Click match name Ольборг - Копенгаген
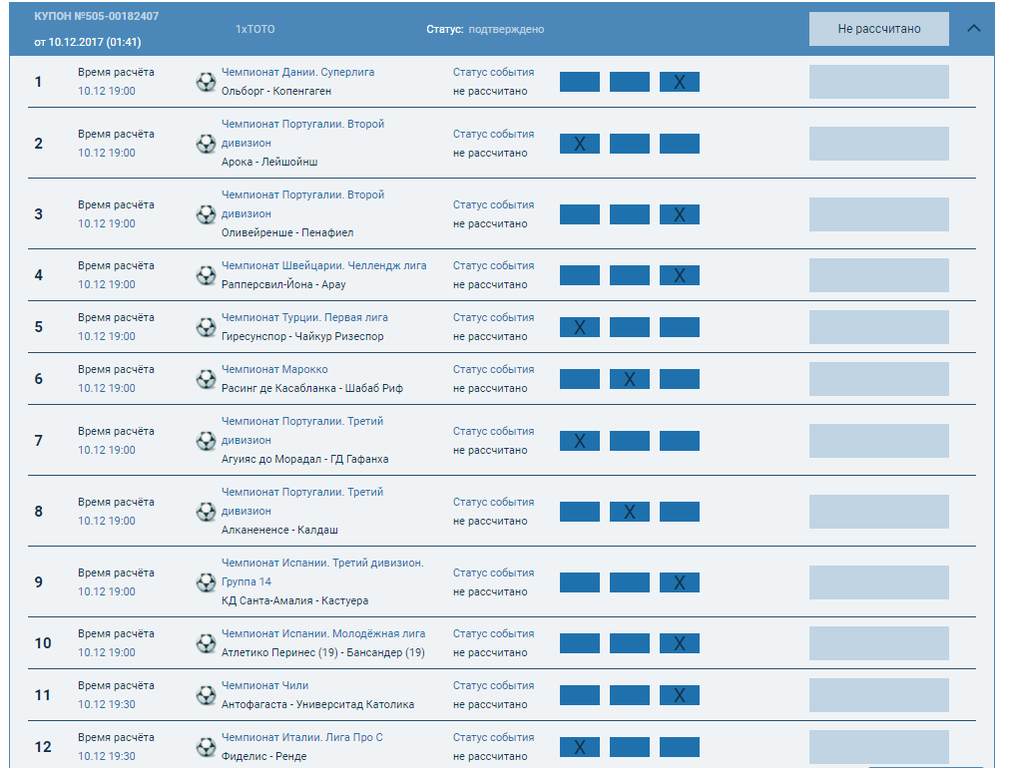This screenshot has width=1009, height=768. click(276, 92)
